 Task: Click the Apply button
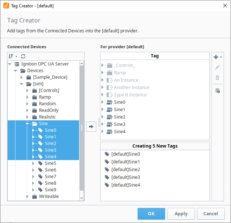tap(181, 214)
